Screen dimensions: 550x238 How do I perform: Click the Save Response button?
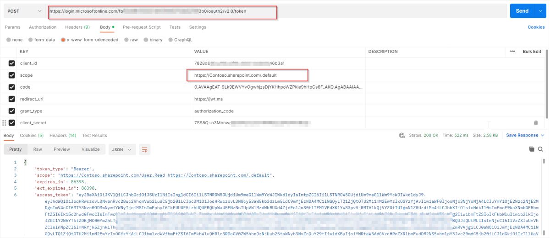click(x=522, y=135)
